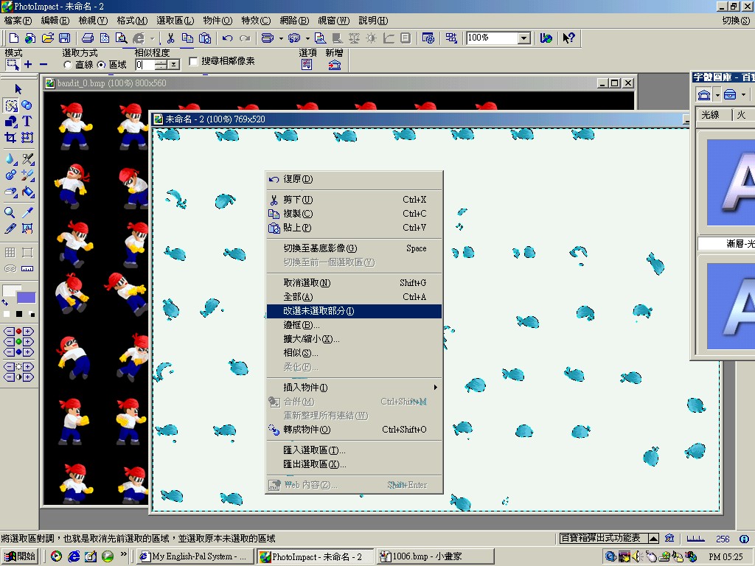Image resolution: width=755 pixels, height=566 pixels.
Task: Select the Magic Wand selection tool
Action: [10, 105]
